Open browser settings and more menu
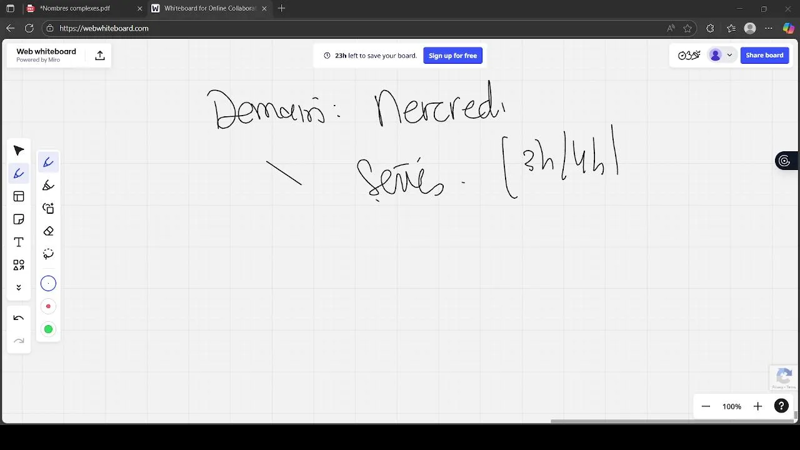800x450 pixels. coord(769,28)
